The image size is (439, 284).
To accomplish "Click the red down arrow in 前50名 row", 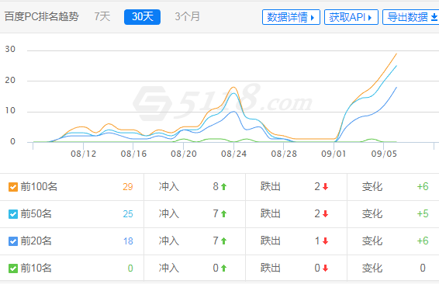I will pos(325,214).
